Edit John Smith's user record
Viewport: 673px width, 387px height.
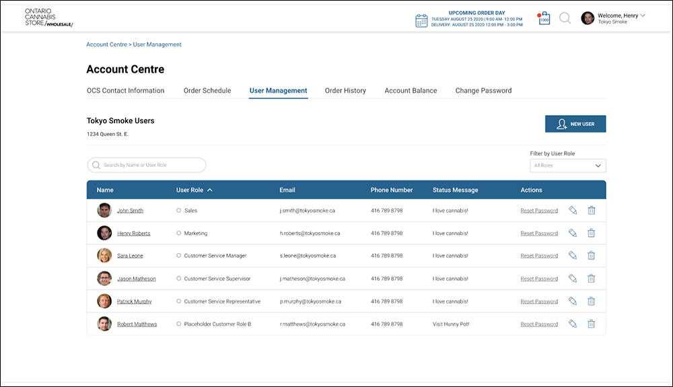click(x=573, y=210)
